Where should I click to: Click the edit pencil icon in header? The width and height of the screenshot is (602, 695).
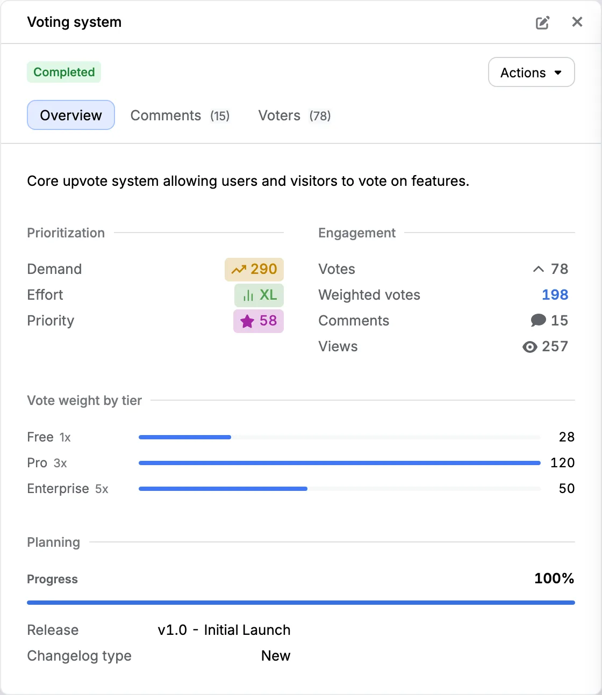click(x=542, y=23)
